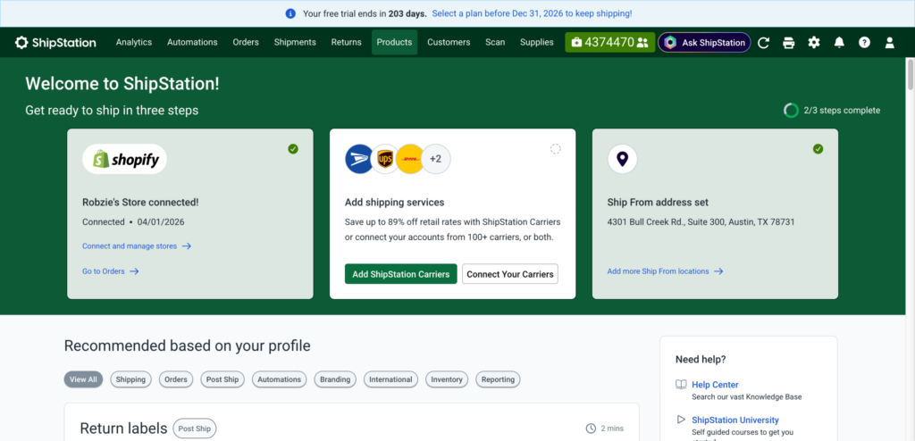The height and width of the screenshot is (441, 915).
Task: Click the 2/3 steps complete progress ring
Action: tap(791, 111)
